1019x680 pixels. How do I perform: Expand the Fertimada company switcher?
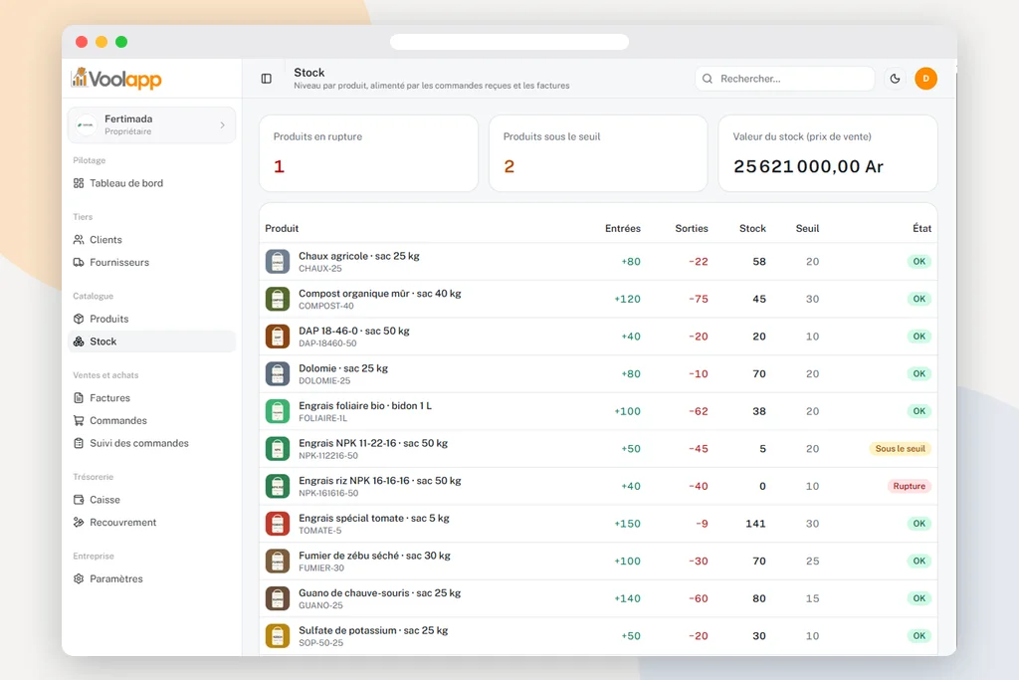click(151, 124)
